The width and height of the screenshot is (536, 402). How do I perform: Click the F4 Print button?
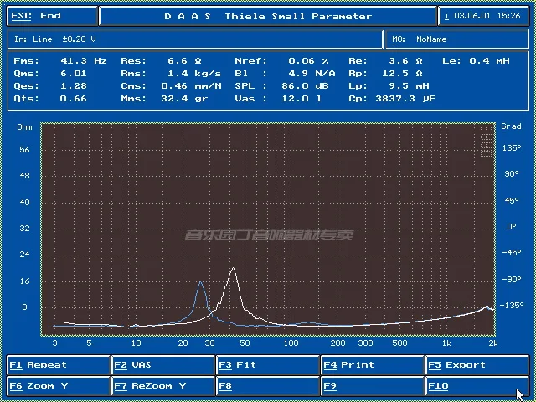click(x=373, y=365)
